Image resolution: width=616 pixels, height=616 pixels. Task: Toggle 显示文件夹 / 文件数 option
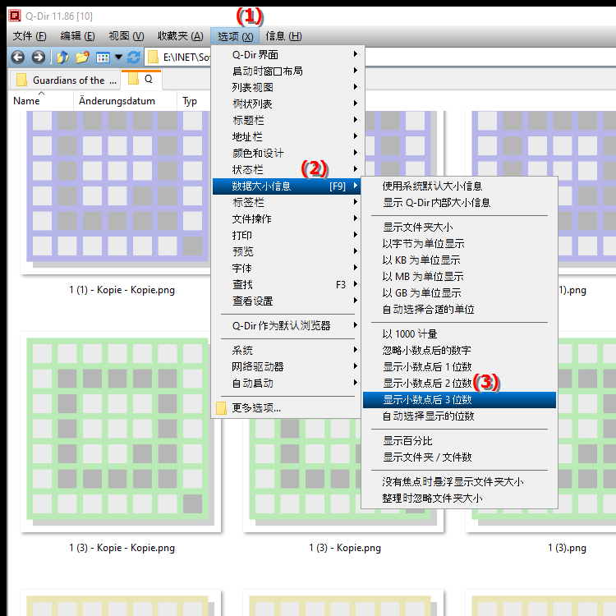point(459,457)
